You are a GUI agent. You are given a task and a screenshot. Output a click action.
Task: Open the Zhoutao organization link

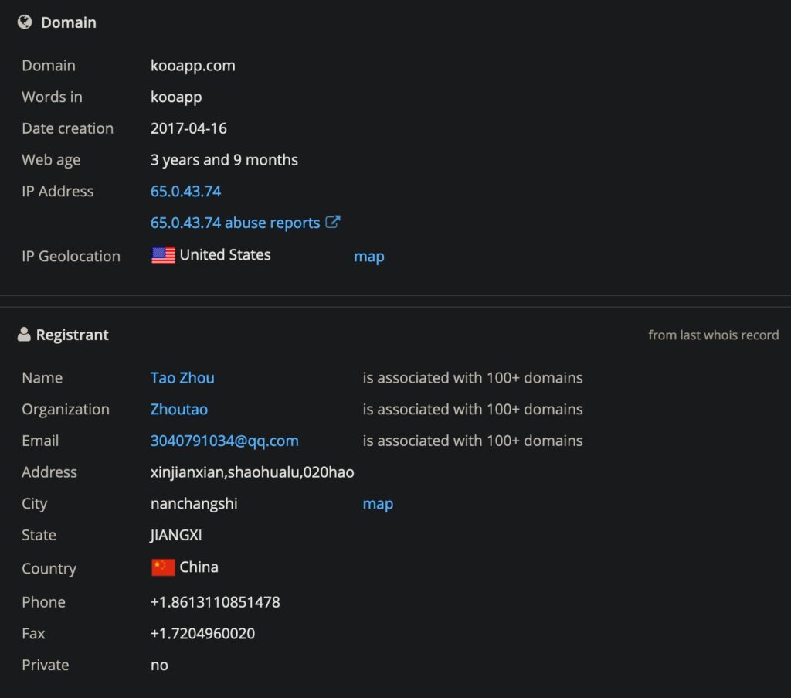pos(179,410)
